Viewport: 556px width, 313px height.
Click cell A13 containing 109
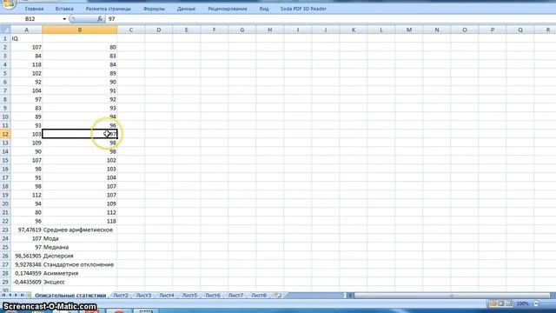tap(26, 143)
